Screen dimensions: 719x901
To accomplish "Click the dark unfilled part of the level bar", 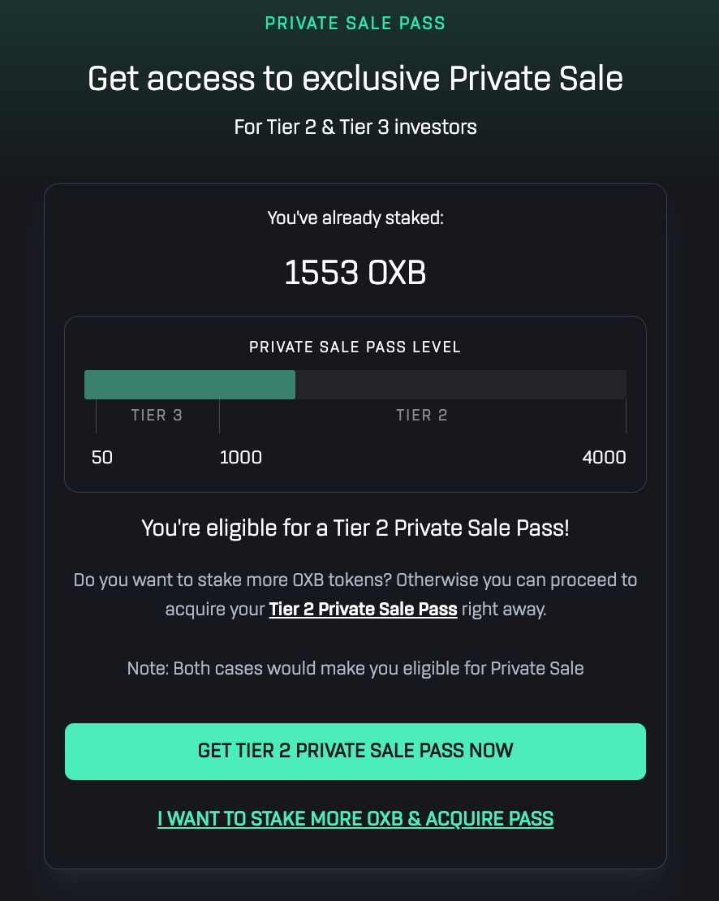I will 460,385.
